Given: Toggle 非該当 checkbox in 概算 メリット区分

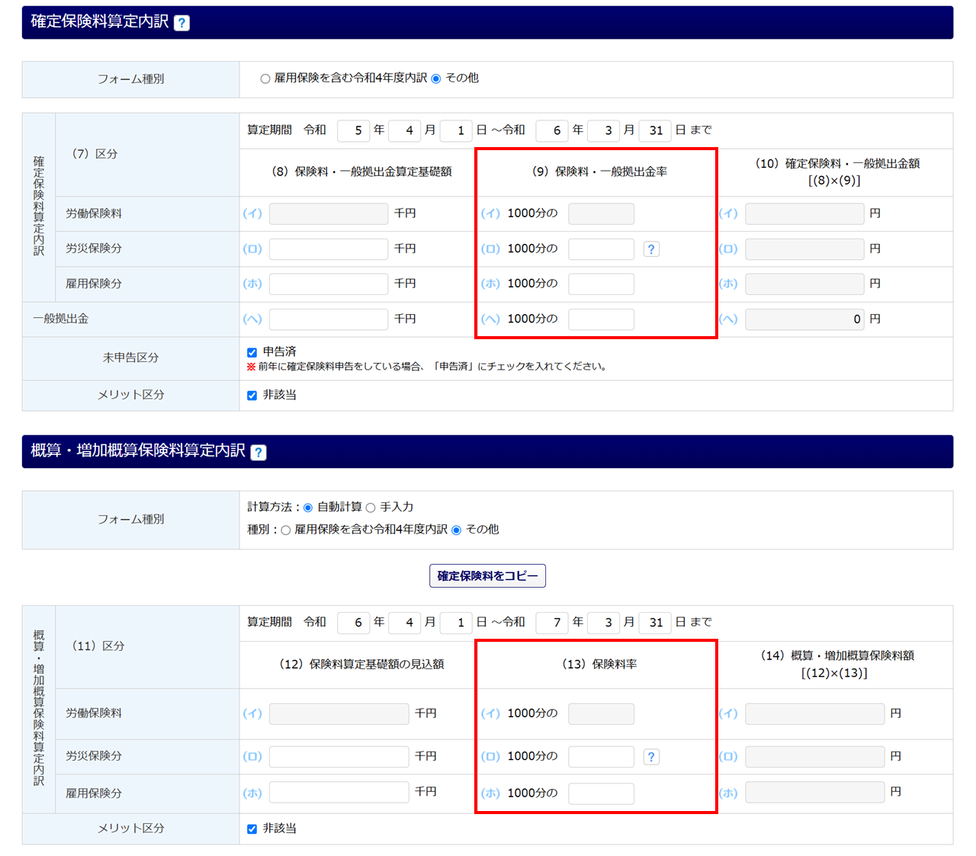Looking at the screenshot, I should tap(252, 829).
